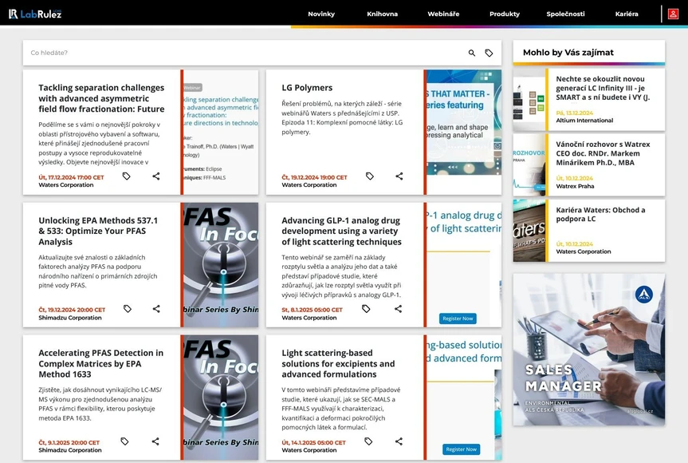Open the Produkty menu
Screen dimensions: 688x463
[505, 14]
